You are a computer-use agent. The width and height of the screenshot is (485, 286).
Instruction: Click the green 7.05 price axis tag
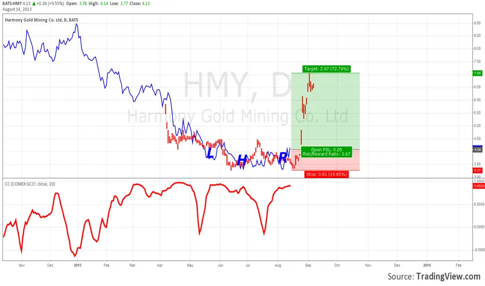click(x=478, y=73)
